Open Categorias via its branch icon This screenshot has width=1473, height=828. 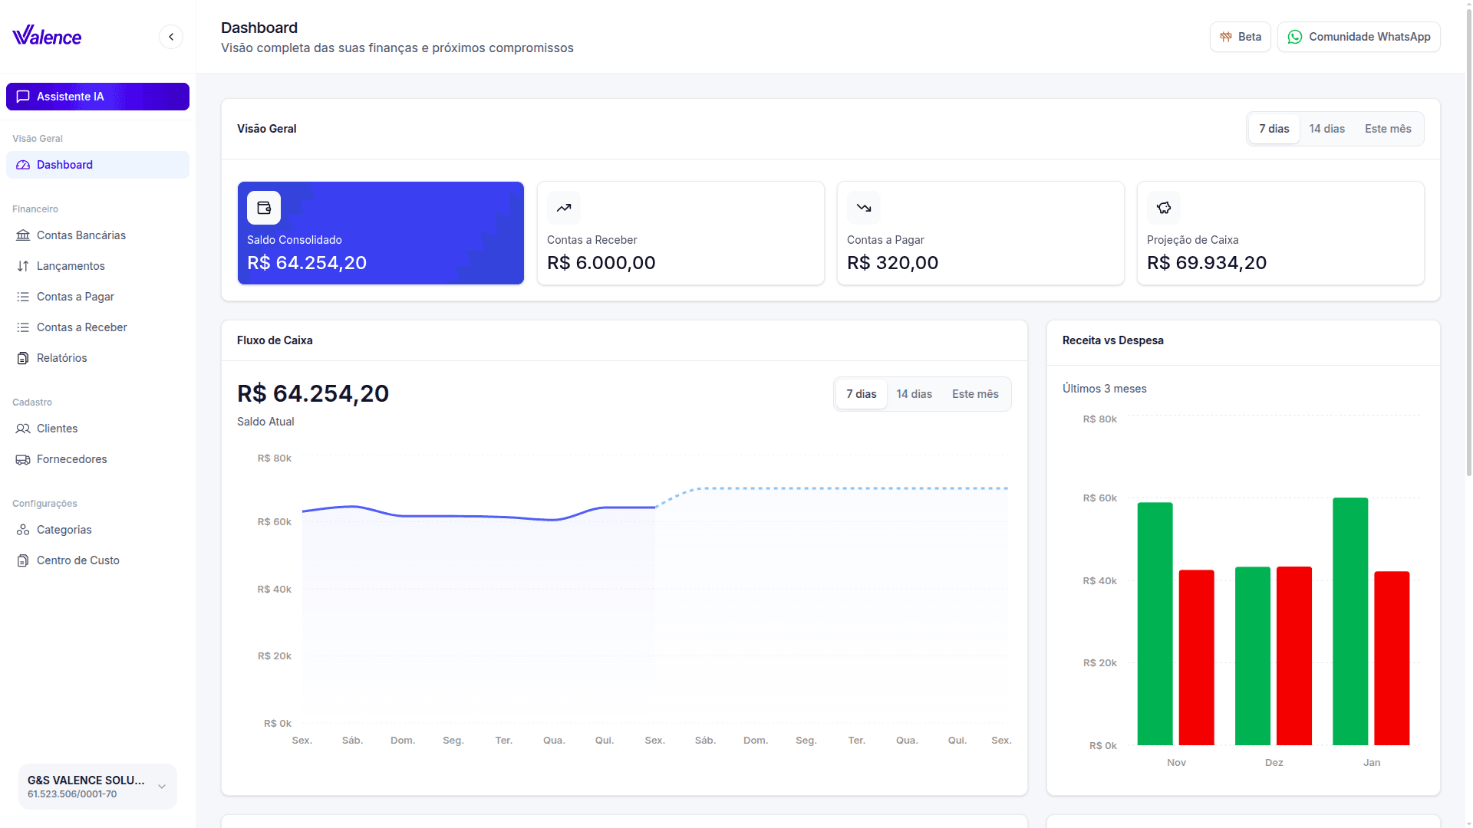point(23,530)
